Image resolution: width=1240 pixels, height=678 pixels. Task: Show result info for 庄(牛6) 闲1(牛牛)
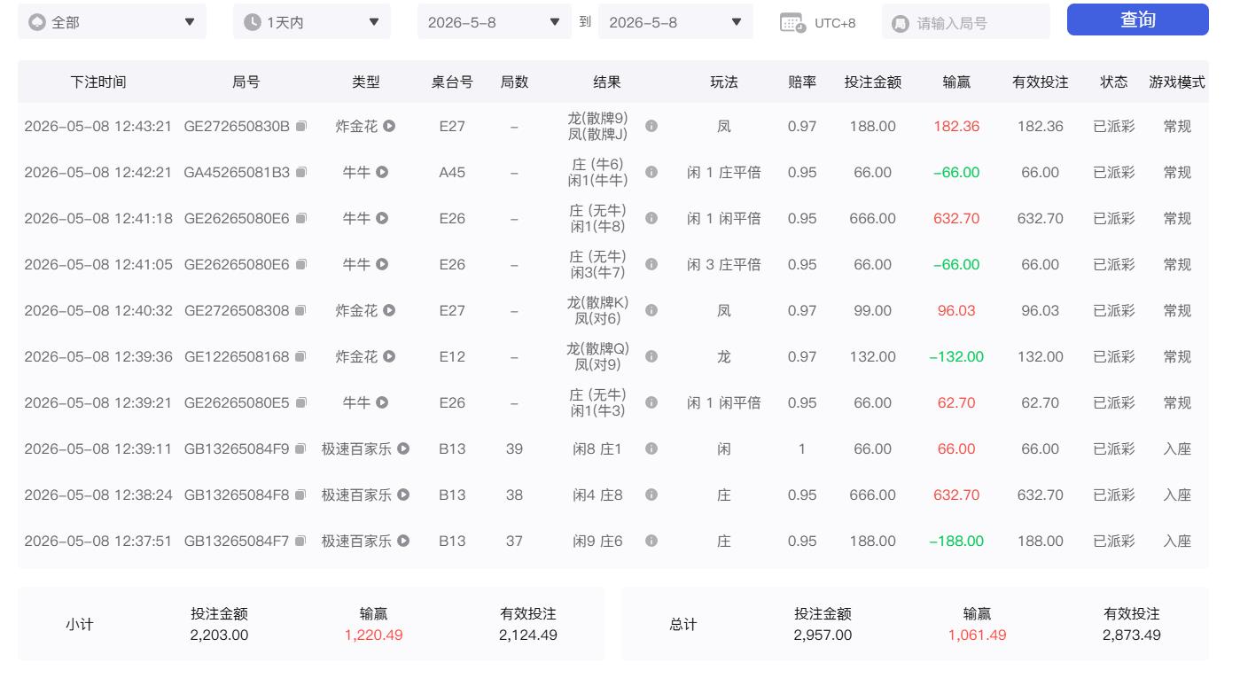tap(651, 173)
